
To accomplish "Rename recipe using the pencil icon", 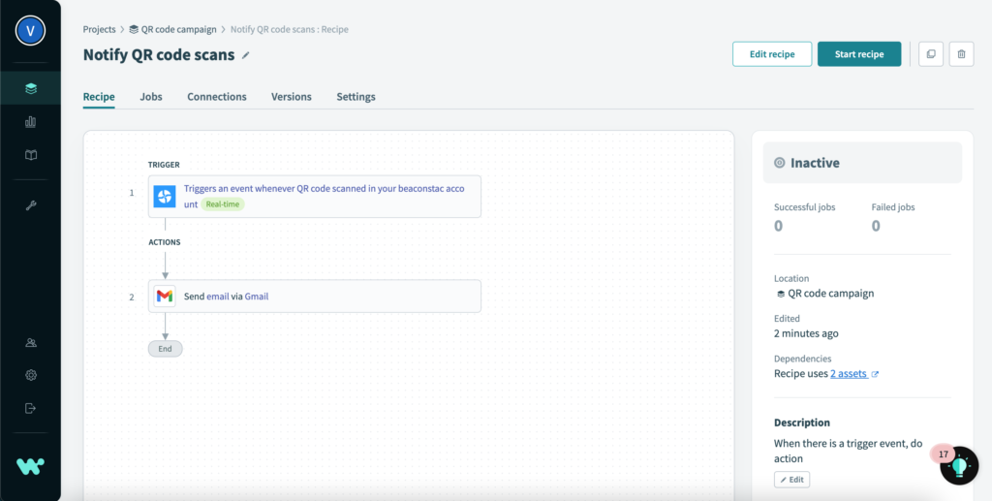I will tap(246, 55).
